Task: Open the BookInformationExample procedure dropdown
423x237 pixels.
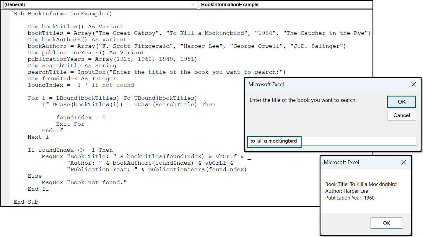Action: tap(286, 5)
